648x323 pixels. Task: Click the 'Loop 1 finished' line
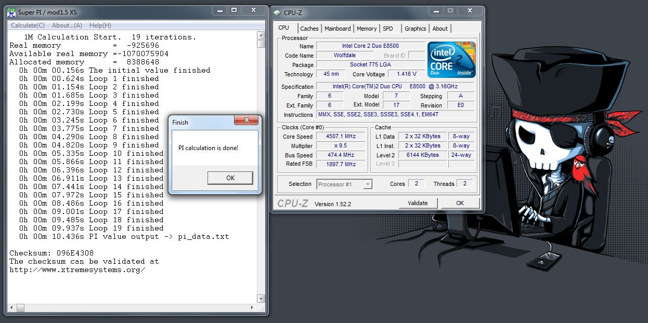(x=89, y=78)
